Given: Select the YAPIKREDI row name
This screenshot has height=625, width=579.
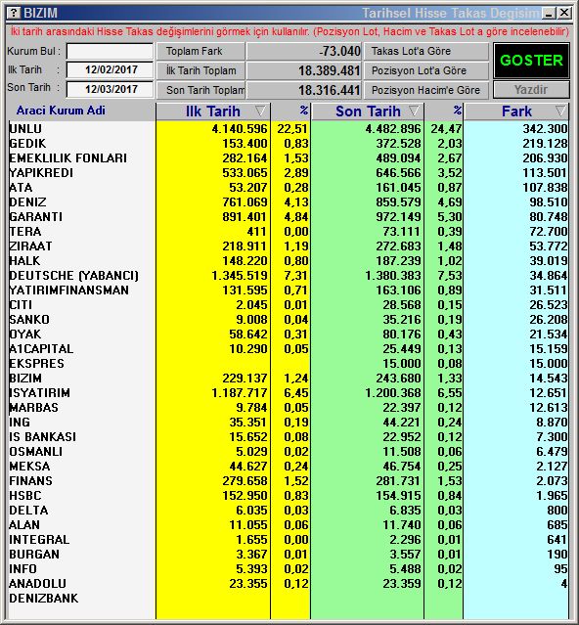Looking at the screenshot, I should (x=41, y=173).
